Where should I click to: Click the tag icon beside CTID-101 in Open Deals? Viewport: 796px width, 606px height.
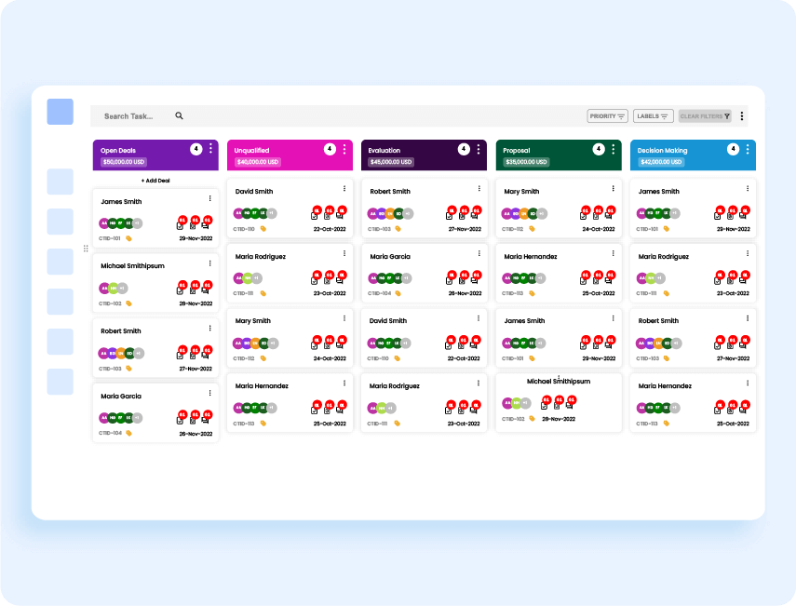[x=129, y=238]
